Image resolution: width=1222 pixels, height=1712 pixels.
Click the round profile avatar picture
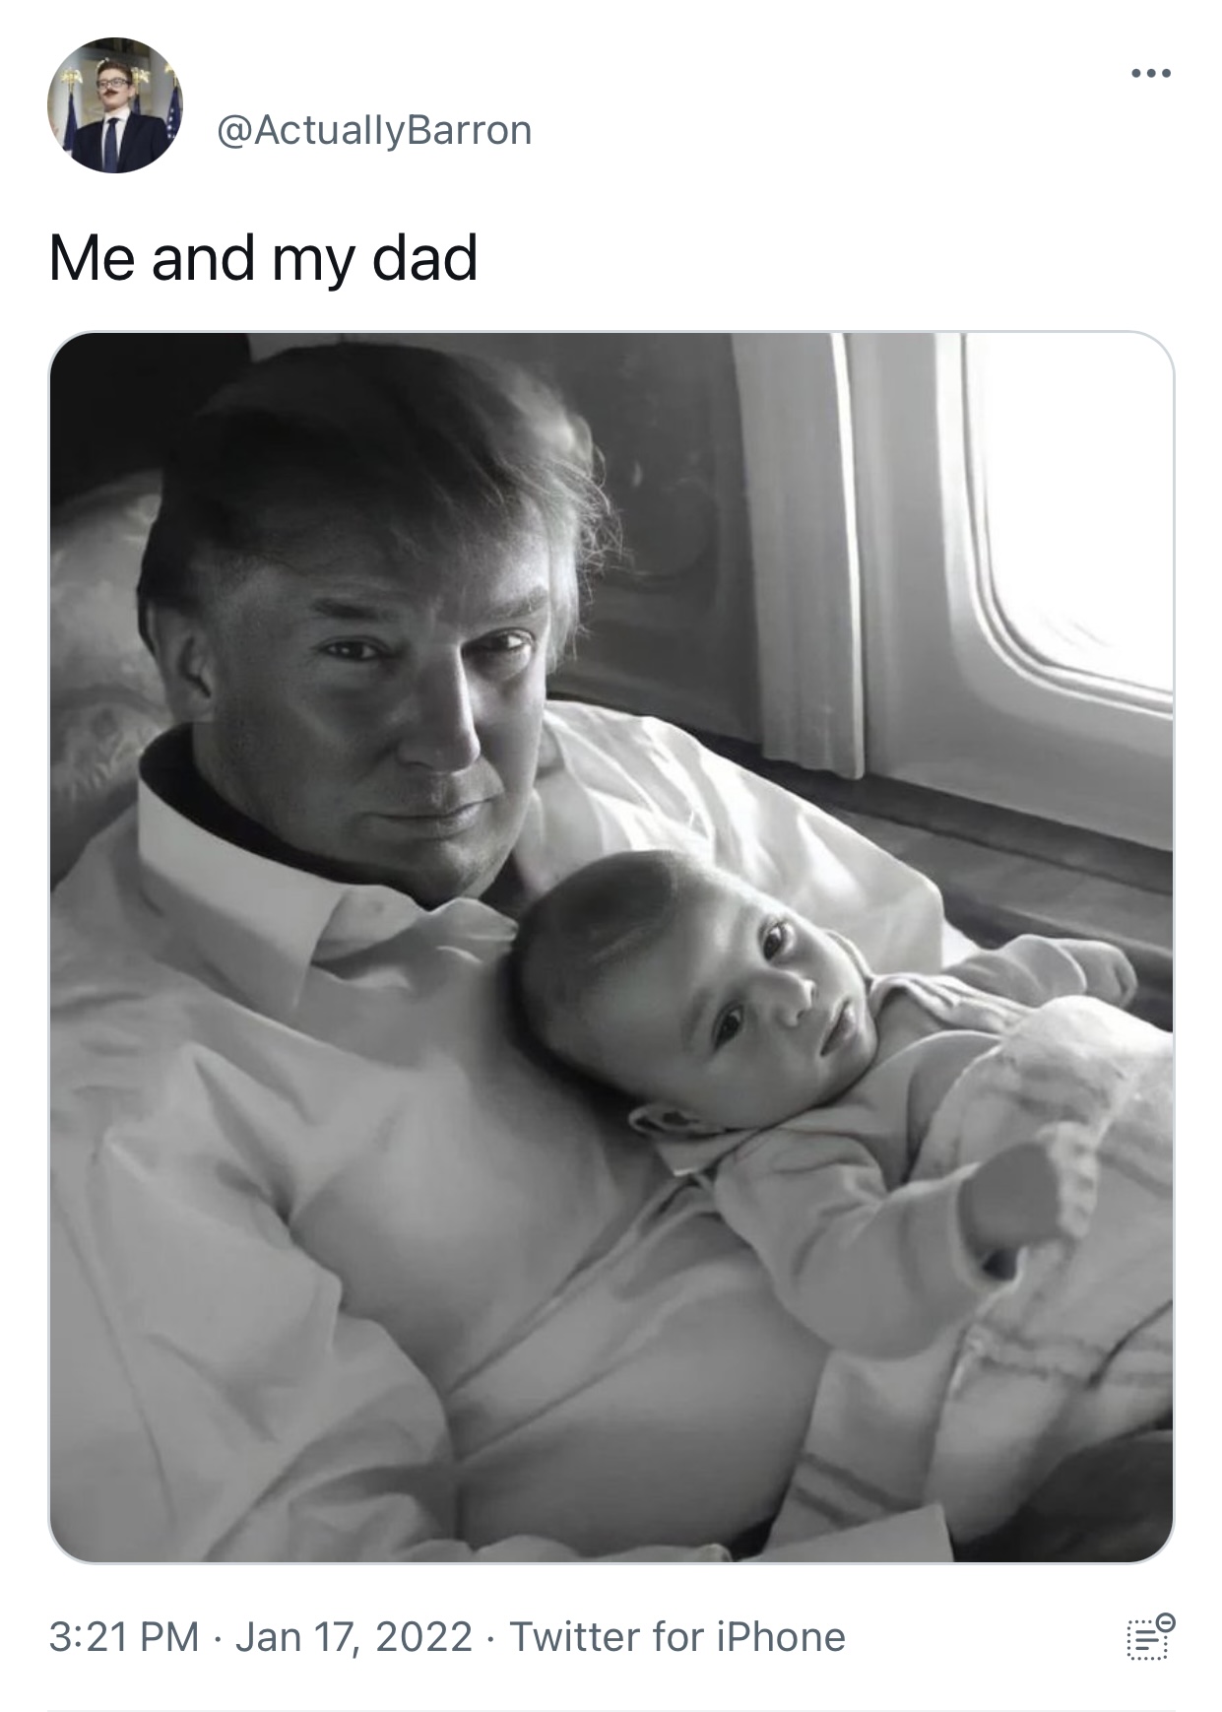[x=115, y=105]
